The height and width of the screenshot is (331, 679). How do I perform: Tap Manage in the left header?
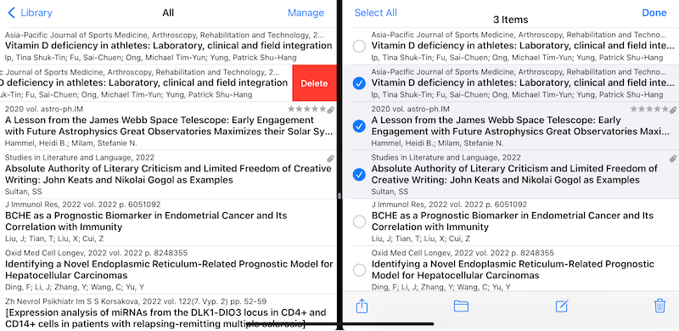pos(306,13)
